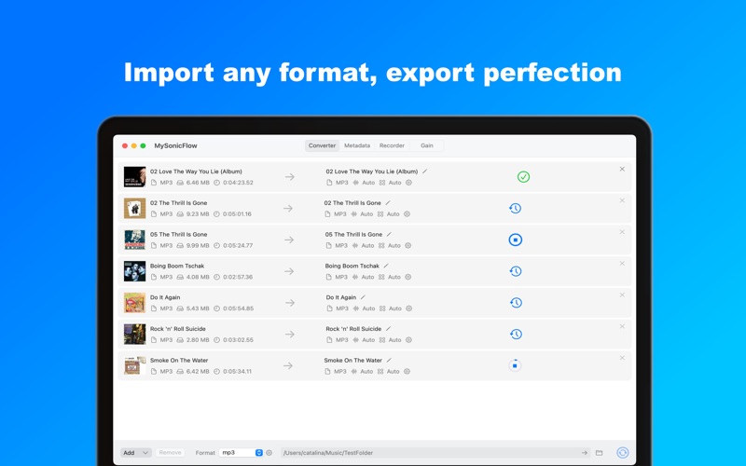746x466 pixels.
Task: Edit output name of Boing Boom Tschak
Action: (x=386, y=266)
